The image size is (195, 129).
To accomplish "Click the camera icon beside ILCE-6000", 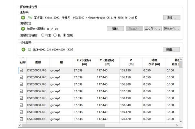I will pos(29,49).
